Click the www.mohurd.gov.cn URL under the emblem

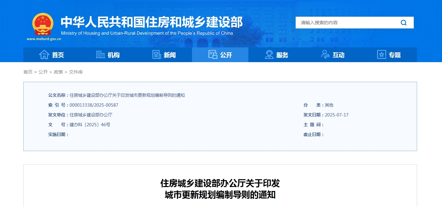[44, 39]
